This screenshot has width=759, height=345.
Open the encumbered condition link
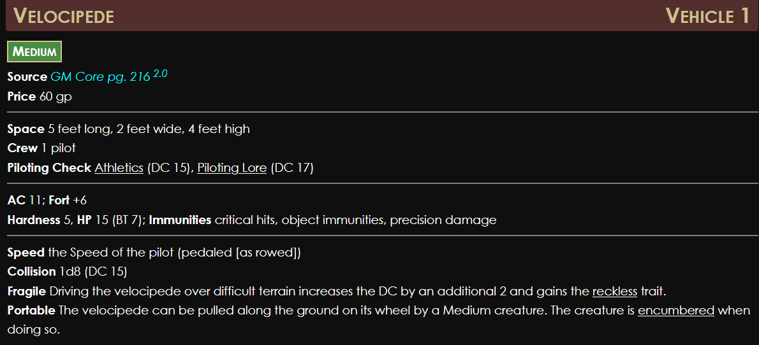click(x=675, y=311)
